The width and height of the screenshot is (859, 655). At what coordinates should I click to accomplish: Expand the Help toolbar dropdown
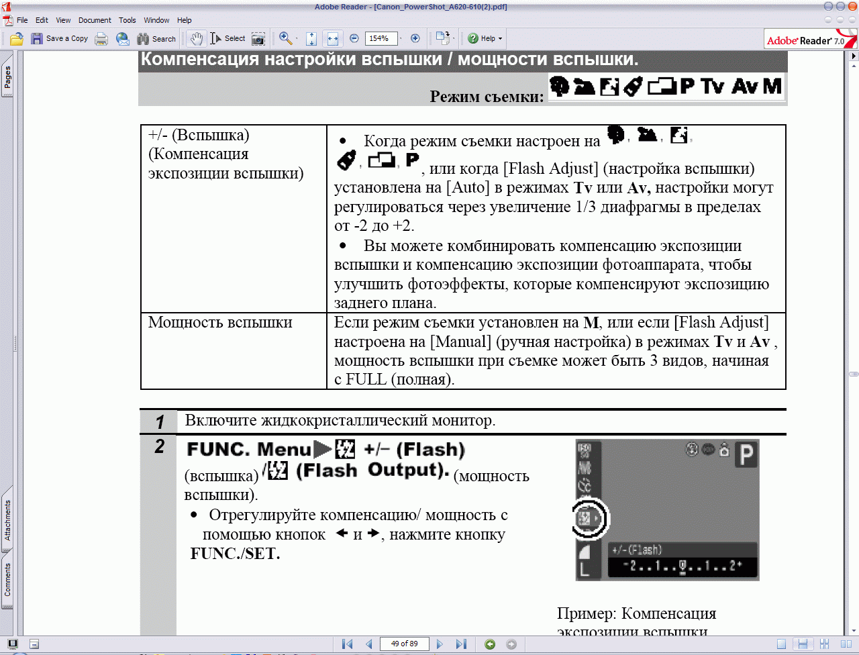(500, 39)
